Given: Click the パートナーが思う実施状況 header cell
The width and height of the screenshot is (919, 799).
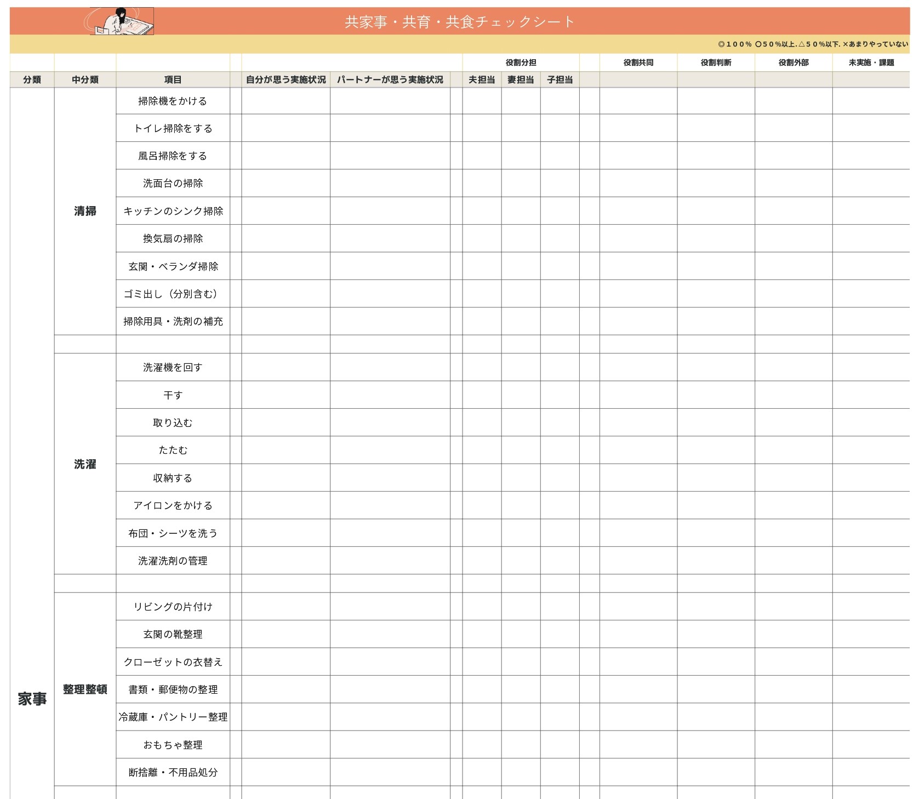Looking at the screenshot, I should coord(390,80).
